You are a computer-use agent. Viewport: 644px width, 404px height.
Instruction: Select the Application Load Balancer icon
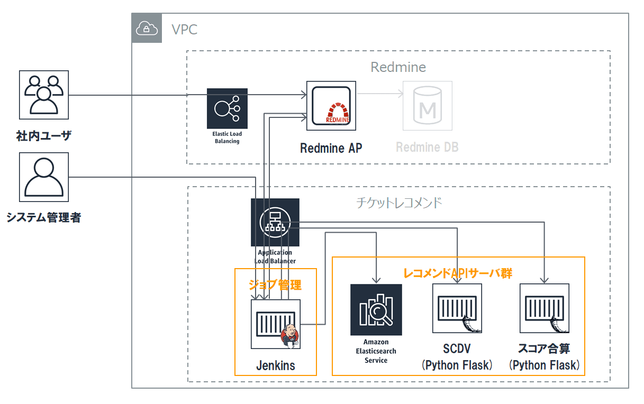(275, 223)
